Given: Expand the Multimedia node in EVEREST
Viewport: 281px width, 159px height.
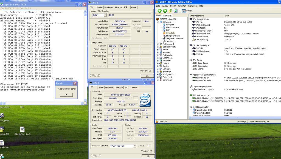Looking at the screenshot, I should (158, 55).
